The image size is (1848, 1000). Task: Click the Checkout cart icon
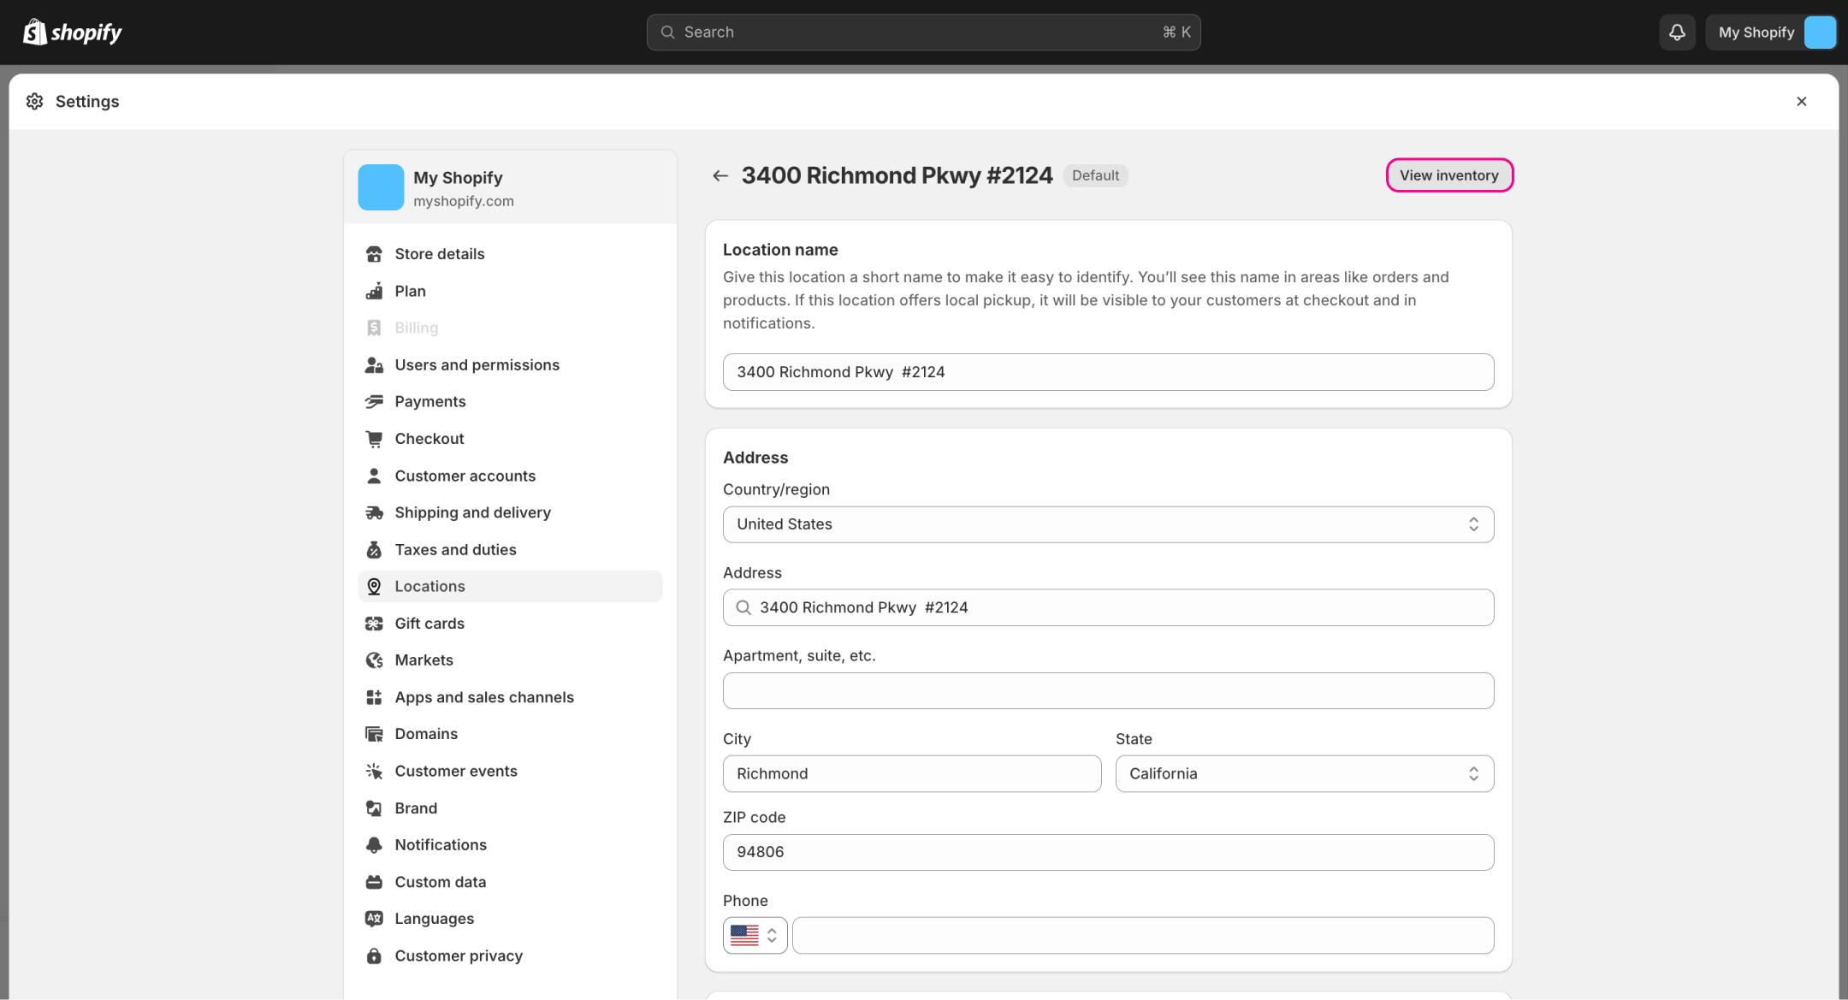[374, 439]
